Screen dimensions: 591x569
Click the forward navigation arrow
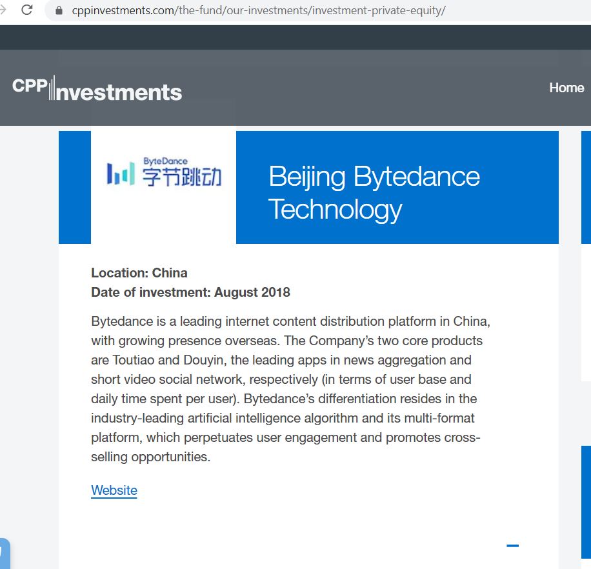click(3, 10)
